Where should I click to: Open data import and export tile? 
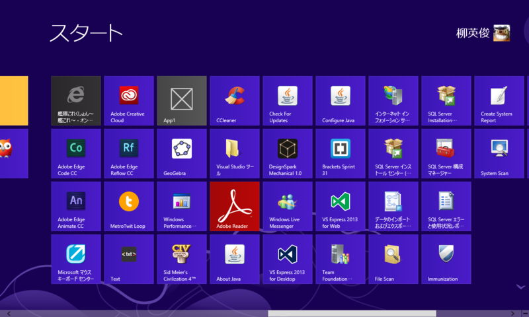coord(393,207)
